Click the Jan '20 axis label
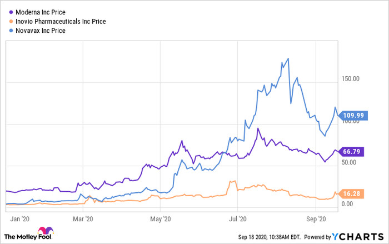The width and height of the screenshot is (389, 244). pos(18,218)
